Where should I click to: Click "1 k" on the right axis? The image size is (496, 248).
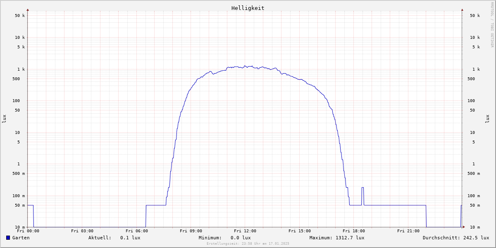(476, 69)
